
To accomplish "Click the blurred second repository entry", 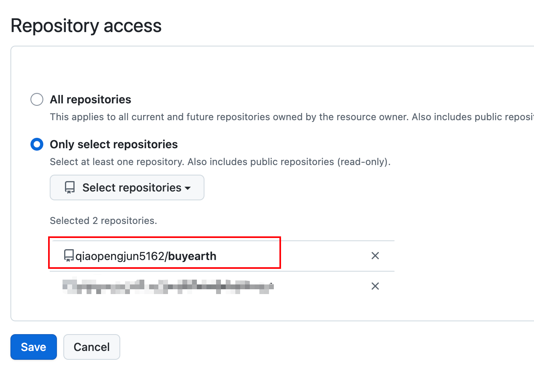I will [x=168, y=286].
